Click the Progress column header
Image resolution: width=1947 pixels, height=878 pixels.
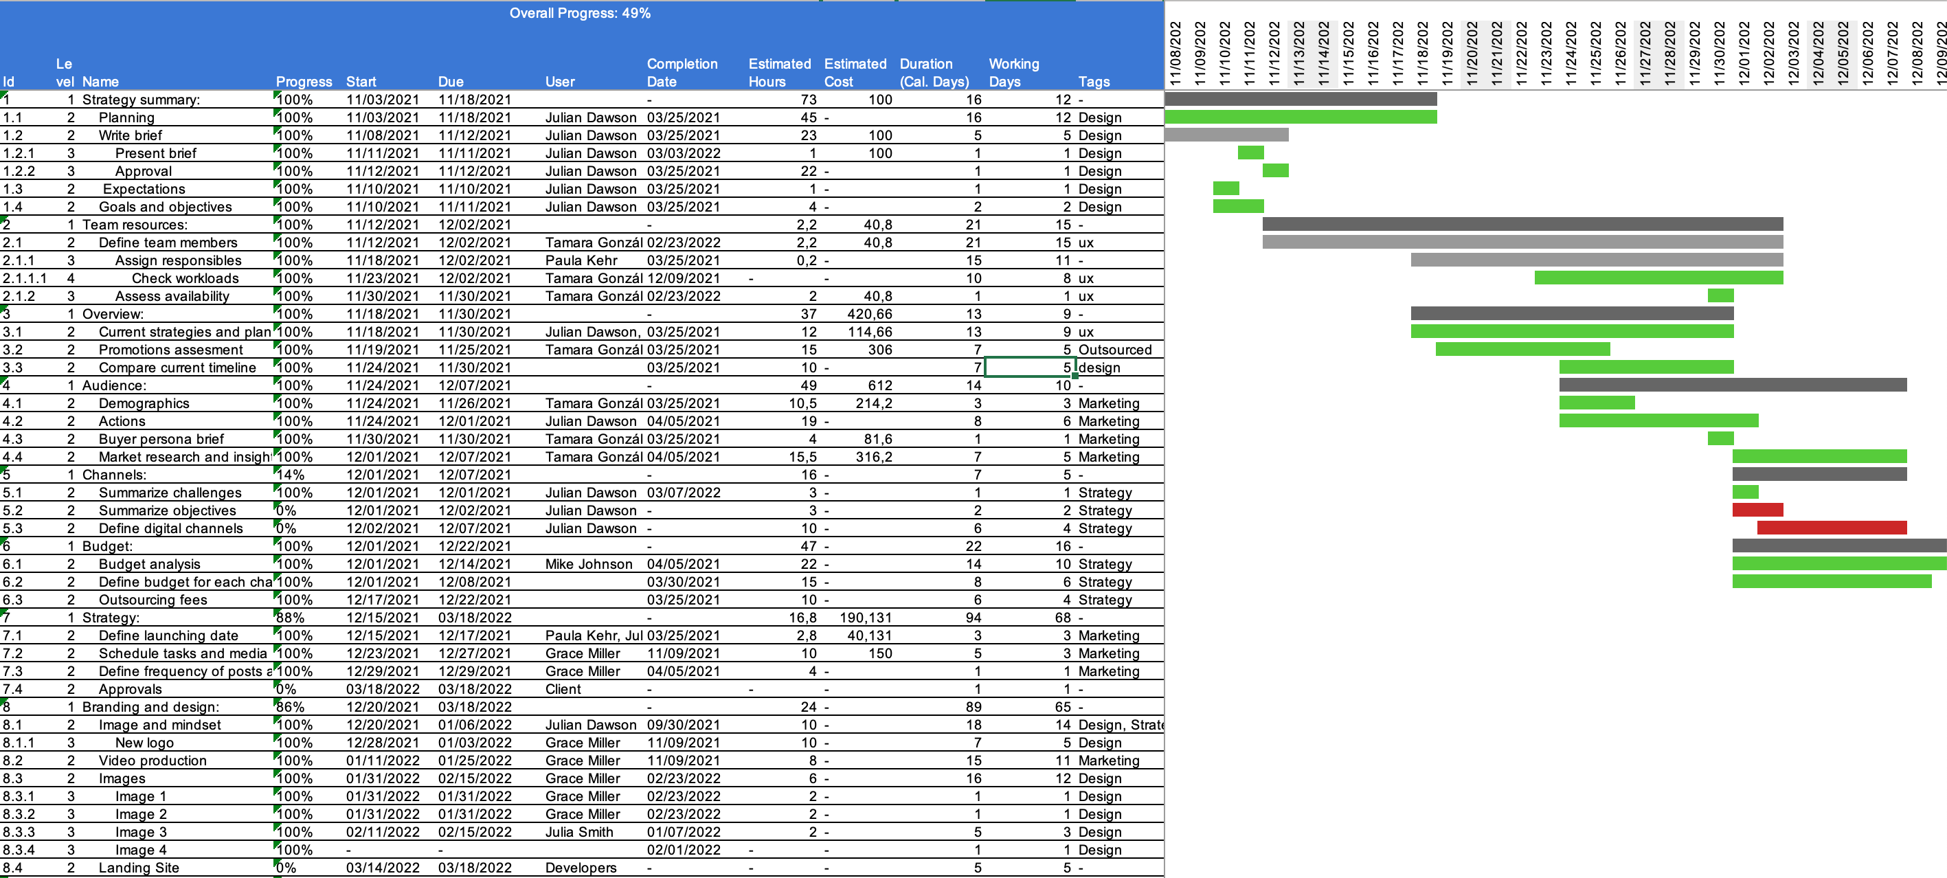305,82
